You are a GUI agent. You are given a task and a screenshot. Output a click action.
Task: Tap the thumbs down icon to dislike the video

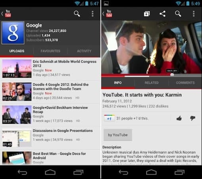[192, 118]
